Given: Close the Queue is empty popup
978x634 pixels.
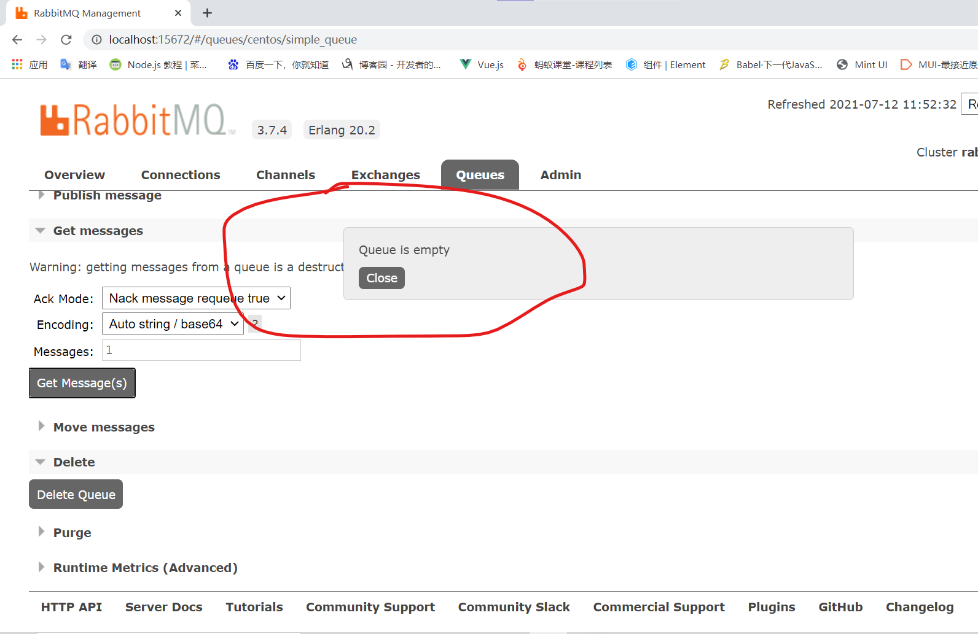Looking at the screenshot, I should click(x=381, y=278).
